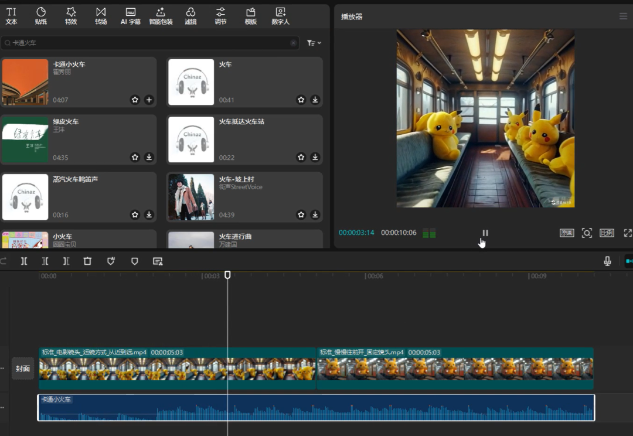Pause the player preview
633x436 pixels.
(x=485, y=233)
